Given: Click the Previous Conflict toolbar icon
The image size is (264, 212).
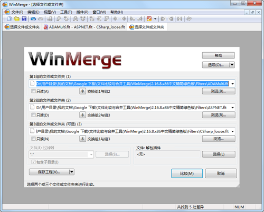Looking at the screenshot, I should pos(83,18).
